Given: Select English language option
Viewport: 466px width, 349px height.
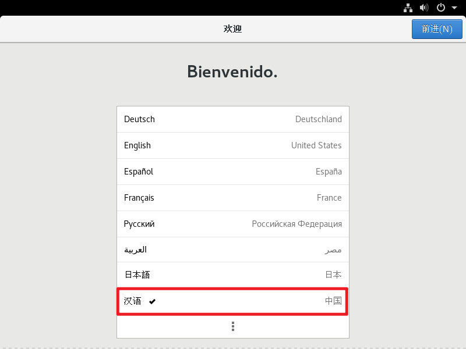Looking at the screenshot, I should click(233, 145).
